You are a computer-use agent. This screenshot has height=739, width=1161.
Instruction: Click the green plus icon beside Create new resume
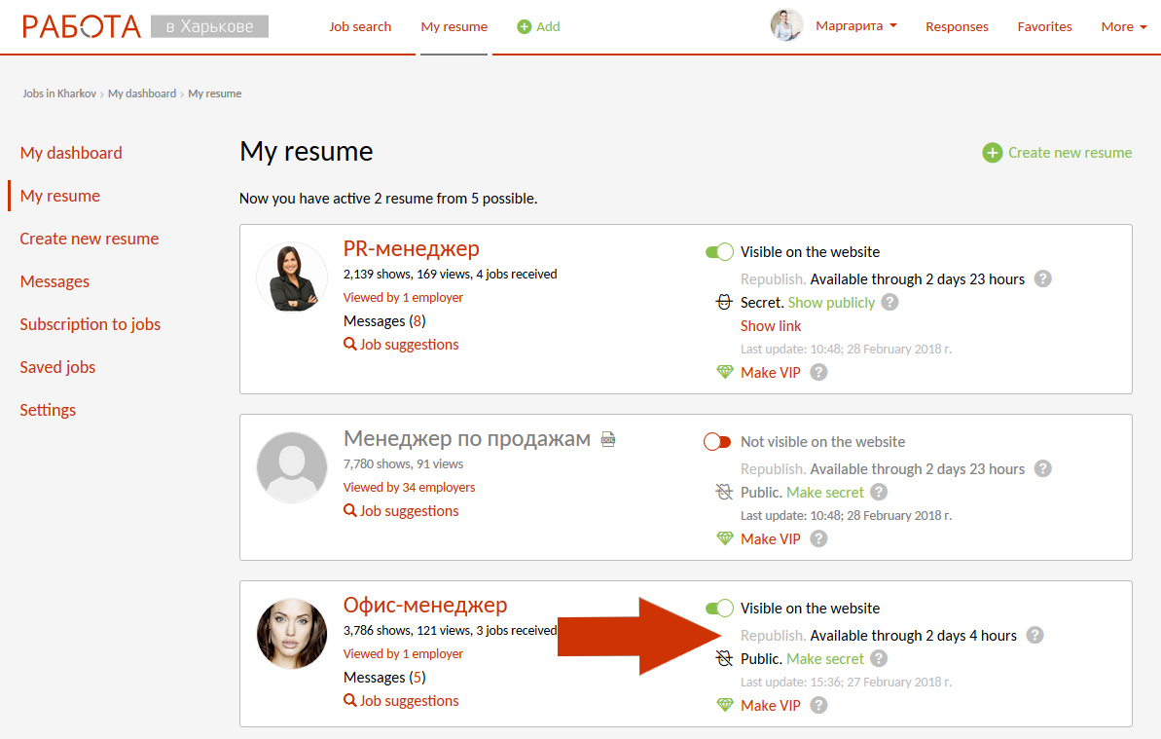click(992, 153)
